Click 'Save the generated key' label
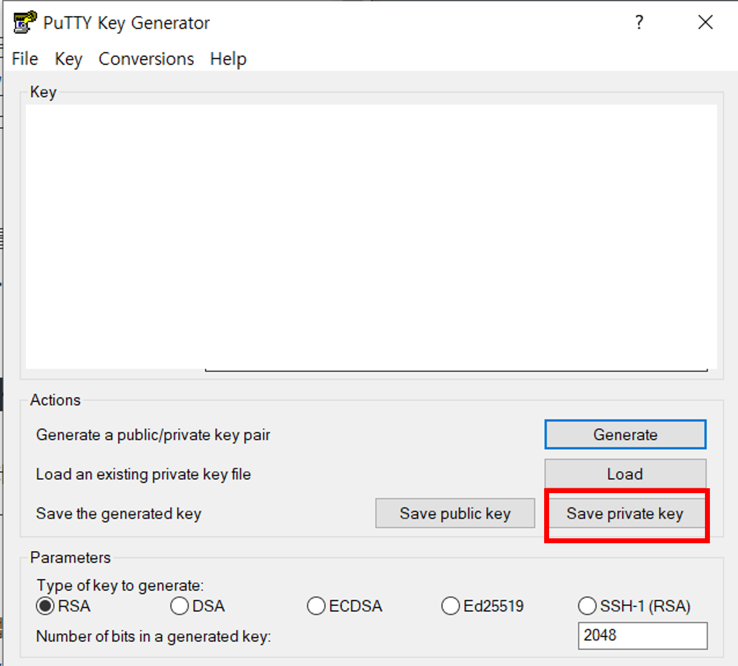The width and height of the screenshot is (738, 666). (x=118, y=514)
